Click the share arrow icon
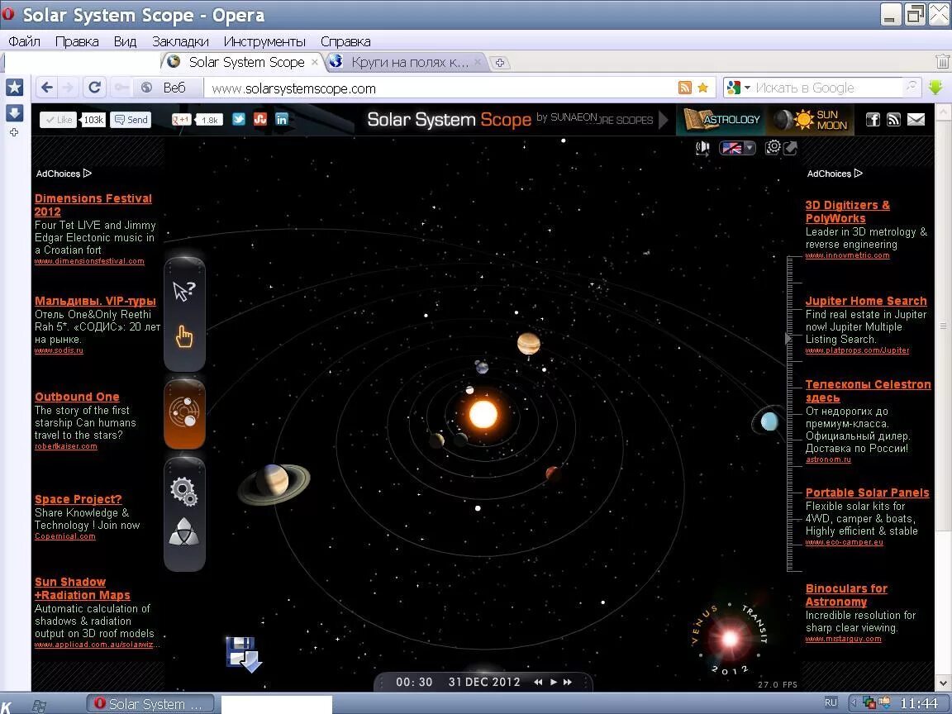Viewport: 952px width, 714px height. click(790, 148)
